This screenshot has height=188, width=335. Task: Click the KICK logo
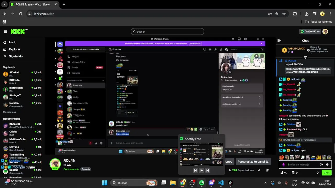point(19,32)
